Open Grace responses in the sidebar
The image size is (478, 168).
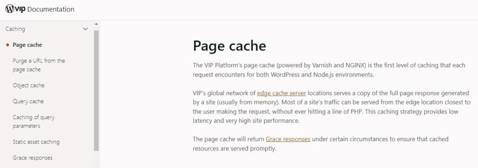click(x=33, y=158)
